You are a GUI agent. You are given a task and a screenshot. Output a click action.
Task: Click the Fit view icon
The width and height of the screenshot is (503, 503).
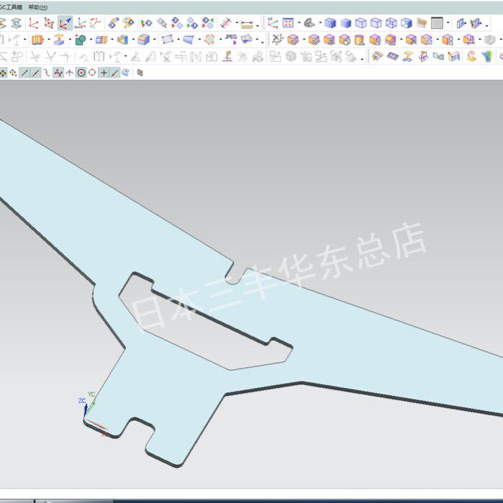(x=288, y=23)
